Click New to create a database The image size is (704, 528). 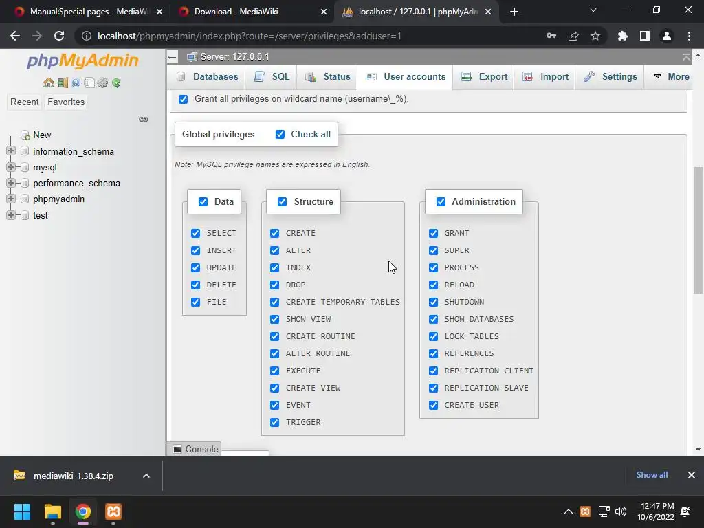coord(42,135)
